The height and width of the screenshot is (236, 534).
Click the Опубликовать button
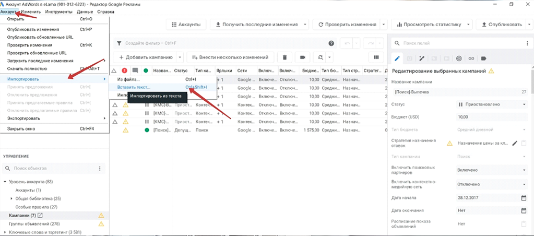(502, 25)
